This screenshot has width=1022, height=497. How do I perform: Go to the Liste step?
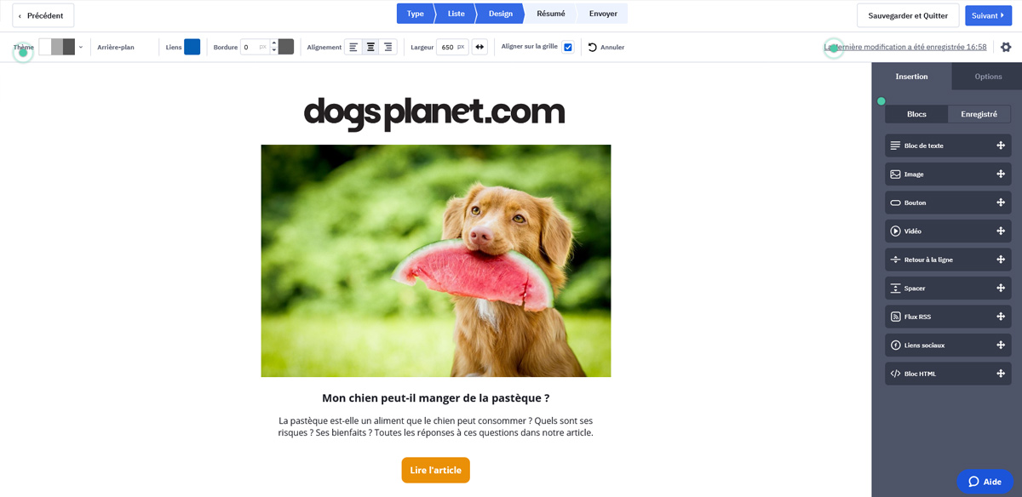[x=456, y=14]
